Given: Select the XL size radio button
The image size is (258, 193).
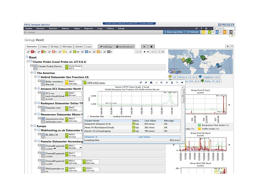Looking at the screenshot, I should 159,52.
